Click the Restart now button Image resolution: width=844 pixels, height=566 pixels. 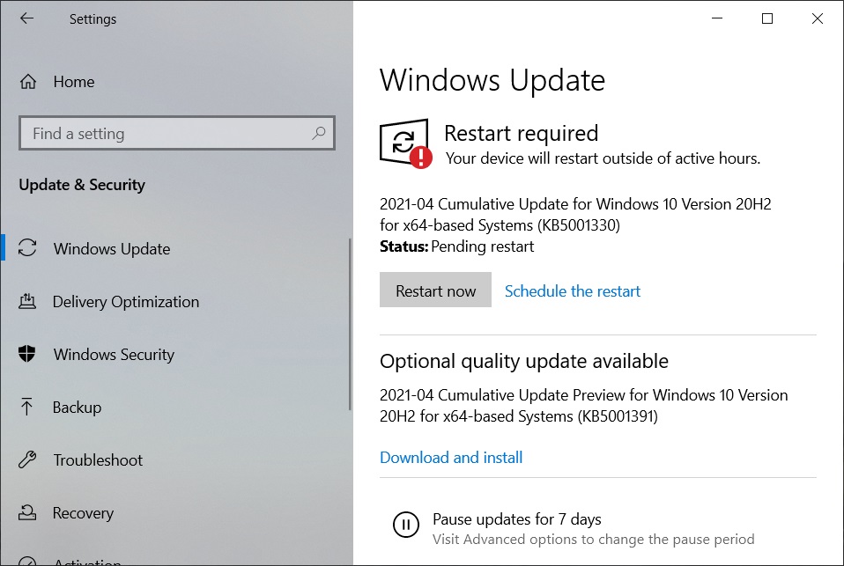click(435, 290)
